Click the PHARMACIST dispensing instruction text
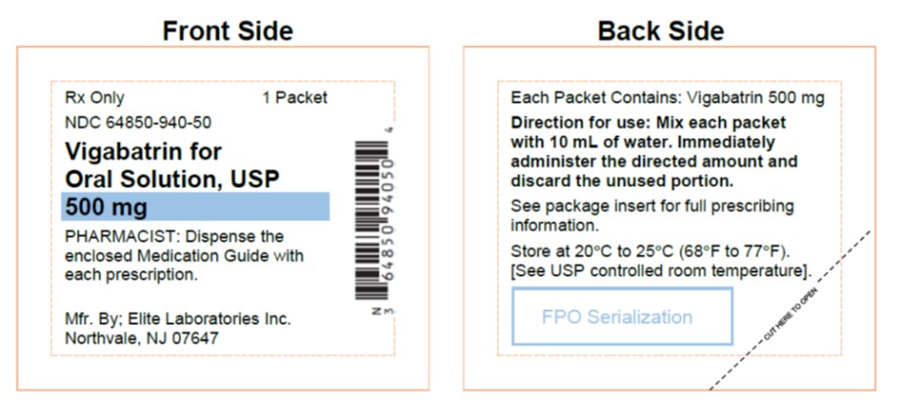The width and height of the screenshot is (903, 413). 184,255
